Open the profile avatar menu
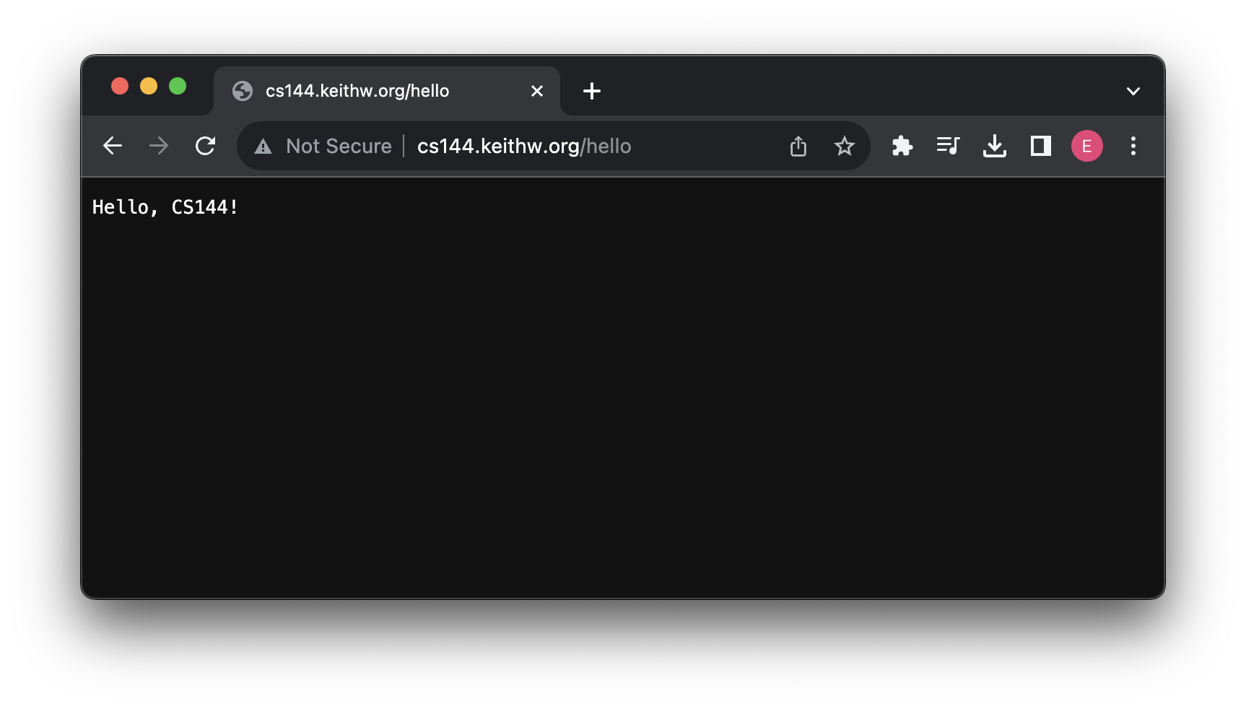The width and height of the screenshot is (1246, 706). coord(1086,146)
